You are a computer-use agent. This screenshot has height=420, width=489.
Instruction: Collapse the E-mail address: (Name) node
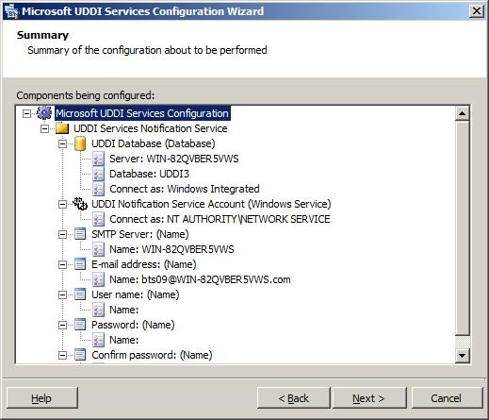click(x=62, y=264)
